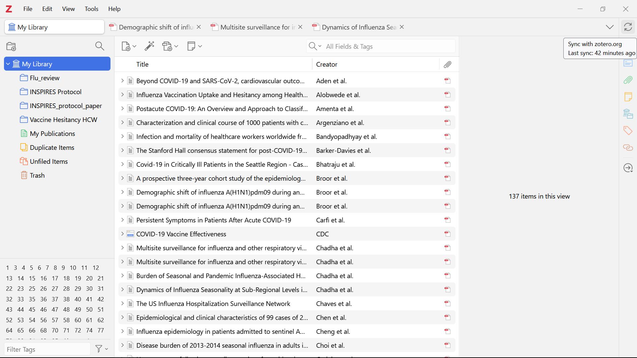Select tag number 25 in tag selector
The image size is (637, 358).
[x=32, y=289]
